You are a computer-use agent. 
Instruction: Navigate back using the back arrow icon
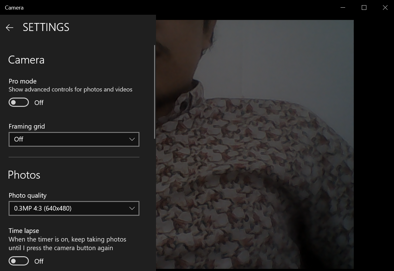click(x=10, y=27)
